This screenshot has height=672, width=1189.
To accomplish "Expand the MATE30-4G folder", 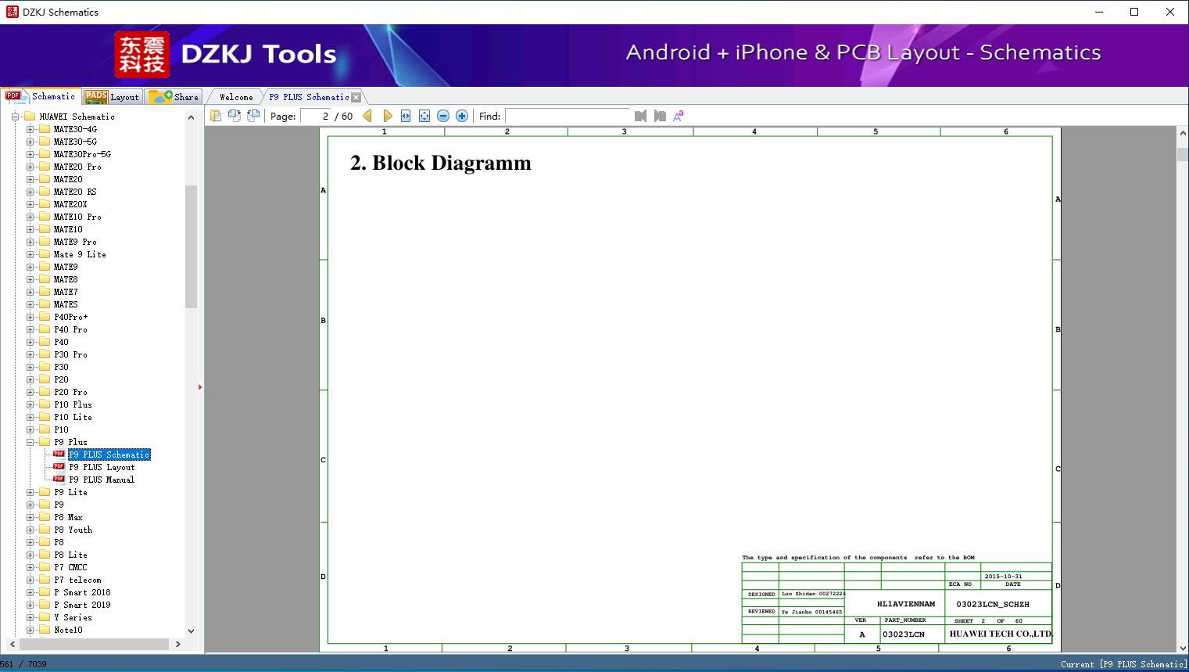I will 30,129.
